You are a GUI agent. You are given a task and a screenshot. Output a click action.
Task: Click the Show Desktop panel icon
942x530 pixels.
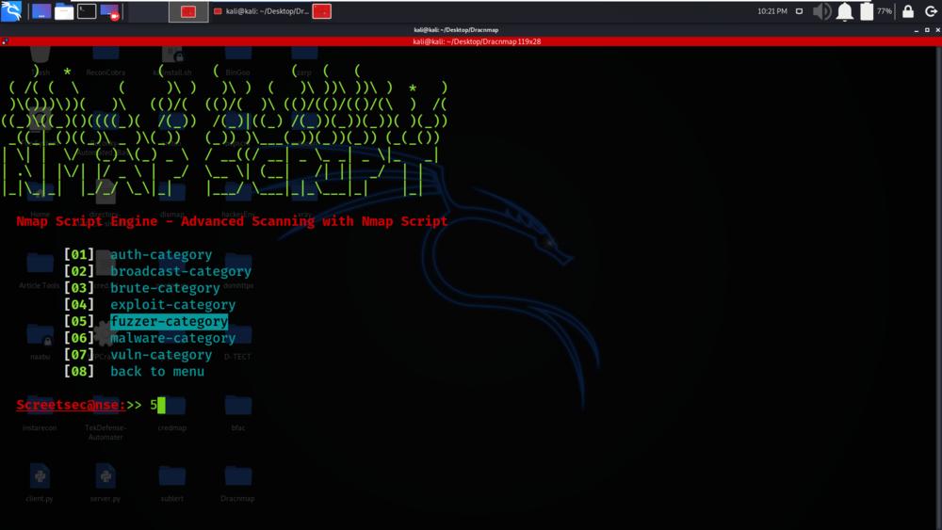coord(41,11)
